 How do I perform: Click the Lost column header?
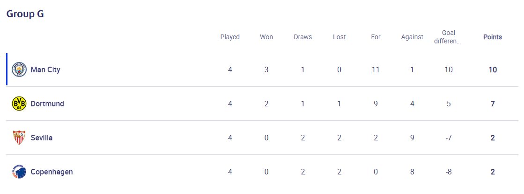coord(339,37)
